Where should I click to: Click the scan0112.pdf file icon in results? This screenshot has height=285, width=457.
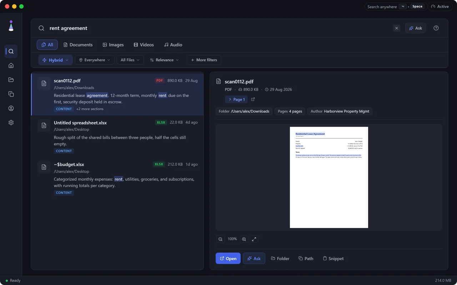point(44,83)
